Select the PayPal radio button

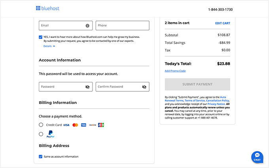click(x=41, y=134)
